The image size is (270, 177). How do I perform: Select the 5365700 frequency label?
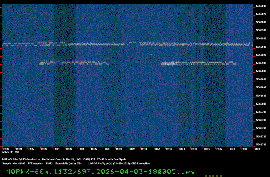pos(261,144)
